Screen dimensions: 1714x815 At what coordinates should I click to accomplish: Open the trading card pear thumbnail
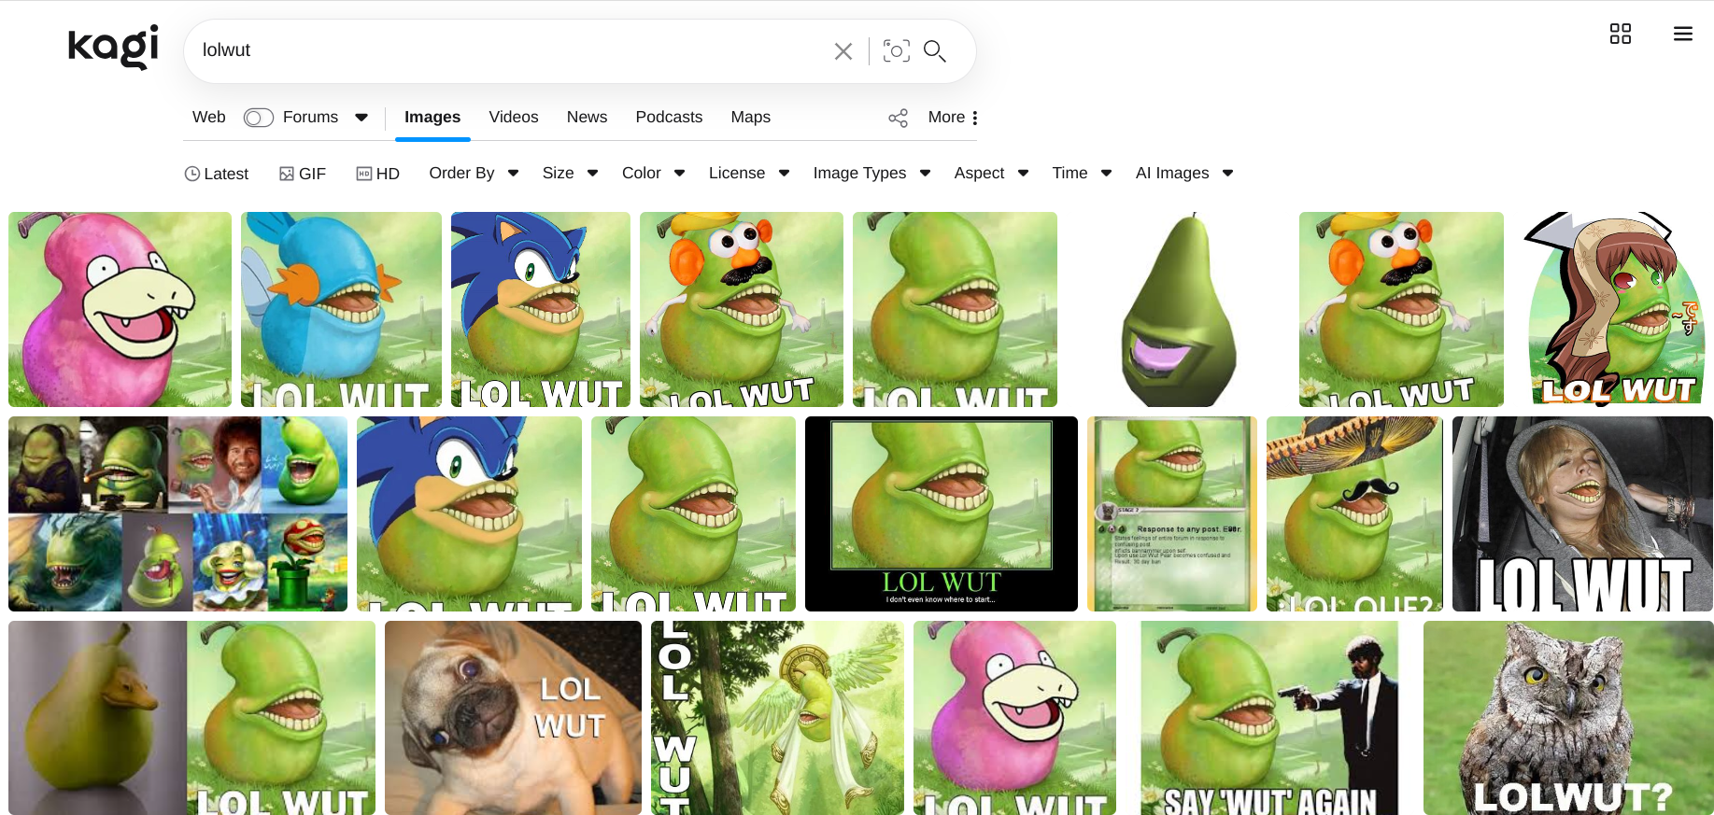pos(1172,513)
